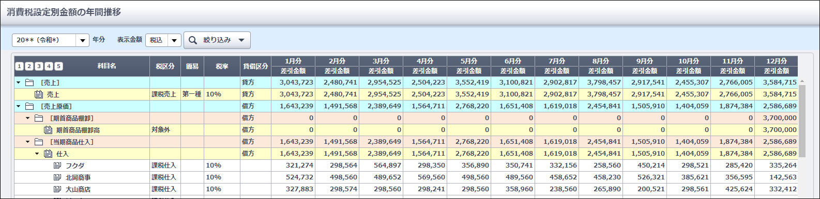Click the 第一種 cell in 売上 row
The width and height of the screenshot is (820, 199).
[192, 94]
